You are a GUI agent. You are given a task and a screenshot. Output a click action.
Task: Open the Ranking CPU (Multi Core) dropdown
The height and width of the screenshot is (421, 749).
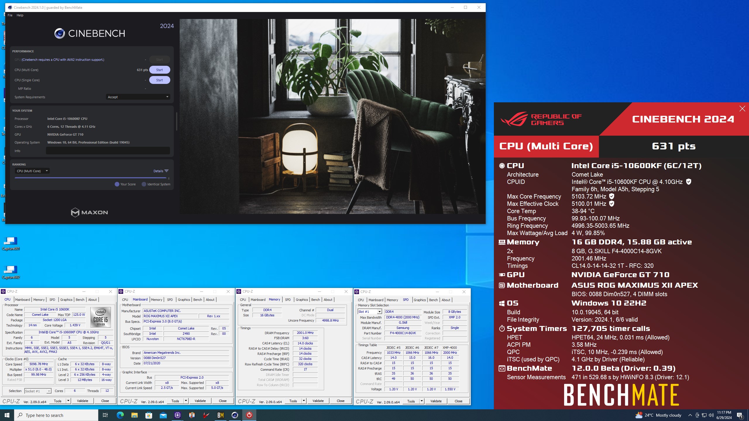(32, 171)
